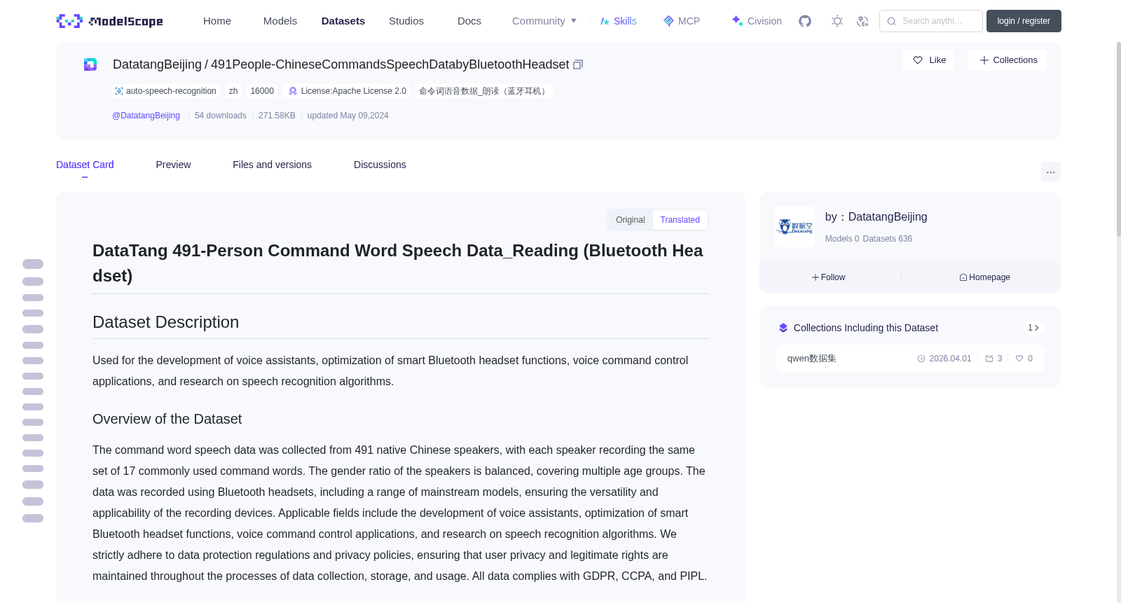This screenshot has width=1121, height=603.
Task: Click the Civision sparkle icon
Action: [737, 21]
